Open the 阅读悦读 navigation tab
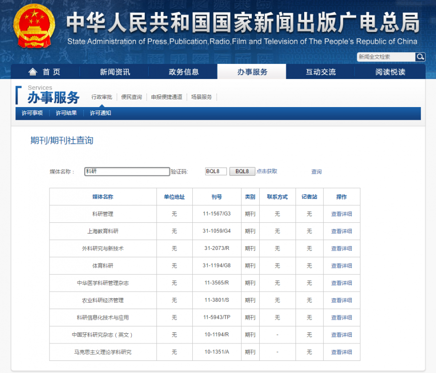This screenshot has height=373, width=436. (x=390, y=72)
